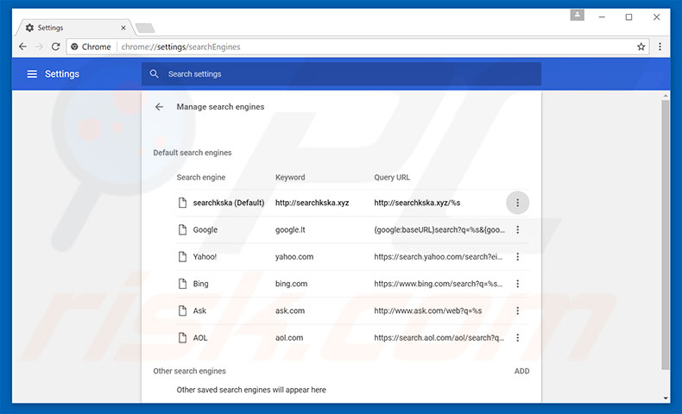Select the Settings browser tab
This screenshot has height=414, width=682.
click(x=74, y=28)
